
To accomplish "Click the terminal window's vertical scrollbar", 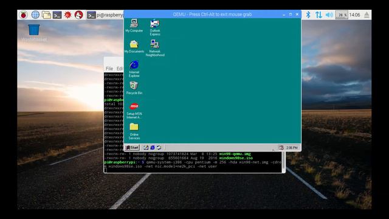I will (284, 162).
